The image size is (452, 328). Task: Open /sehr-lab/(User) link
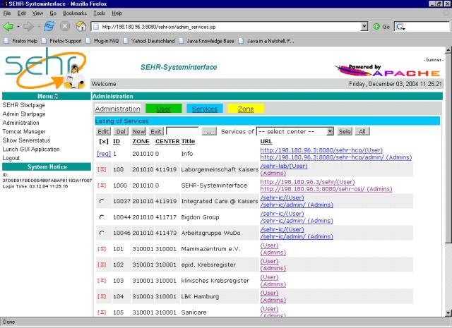click(x=284, y=166)
